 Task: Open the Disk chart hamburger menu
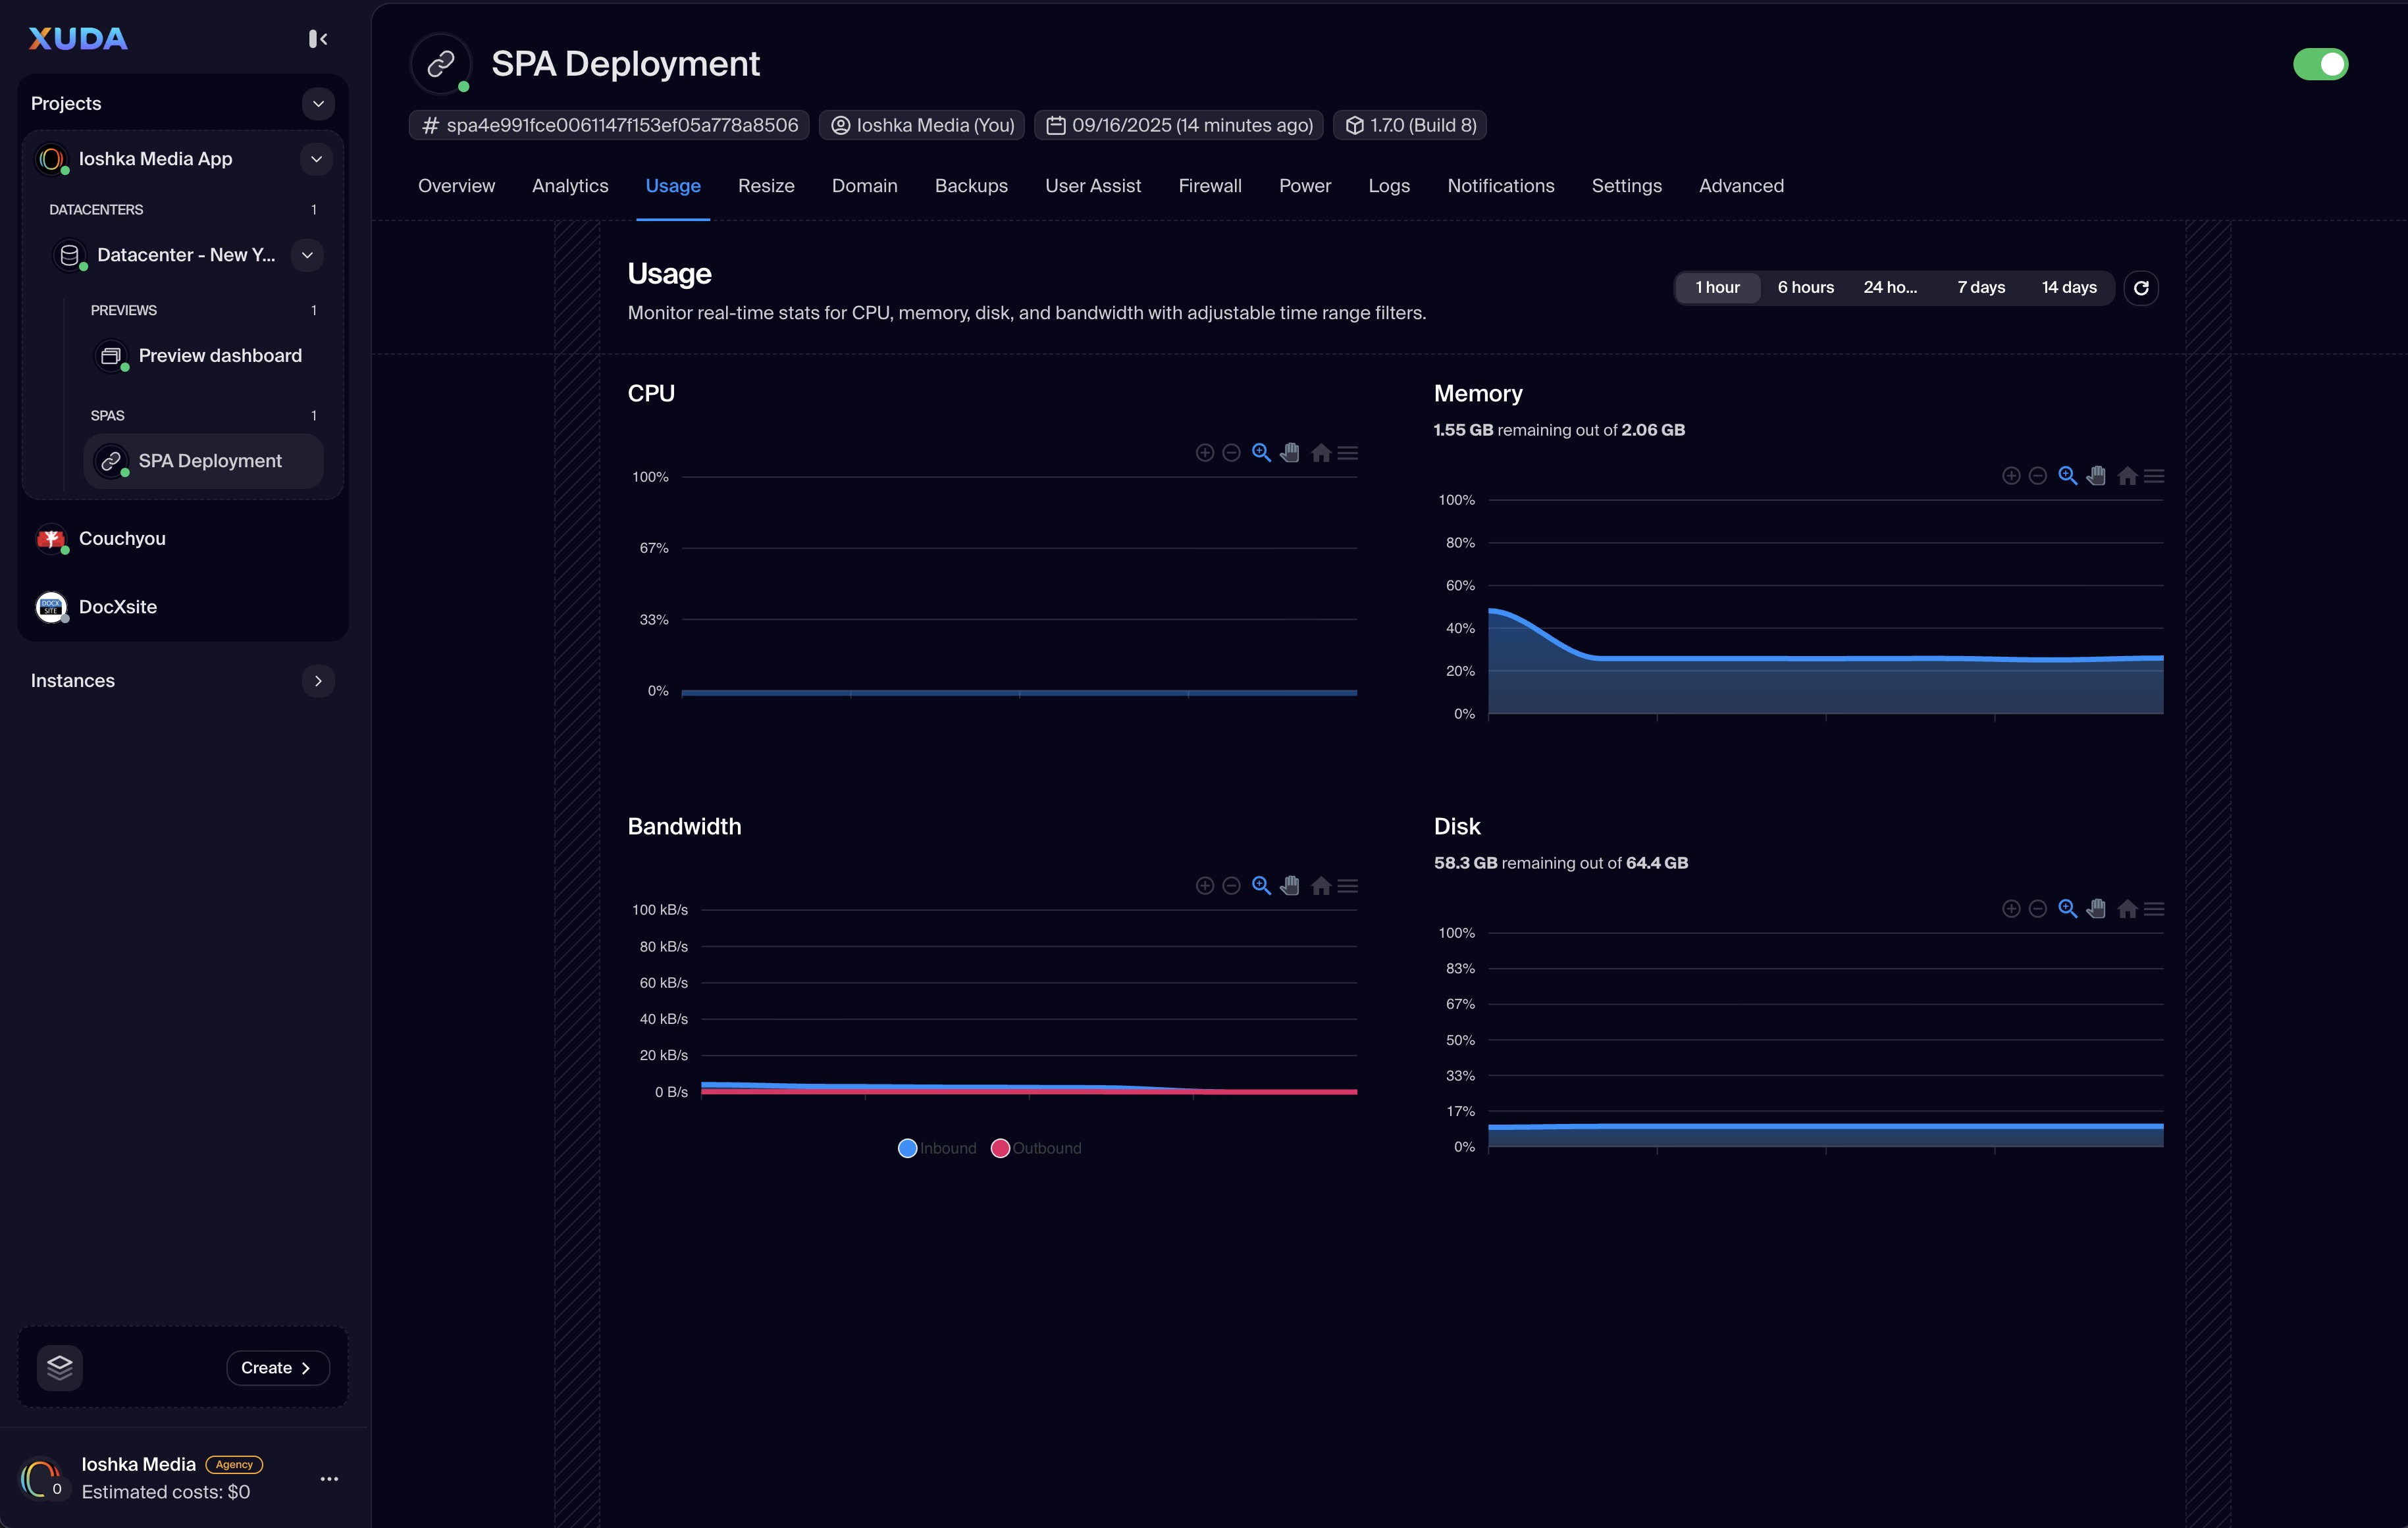2154,909
